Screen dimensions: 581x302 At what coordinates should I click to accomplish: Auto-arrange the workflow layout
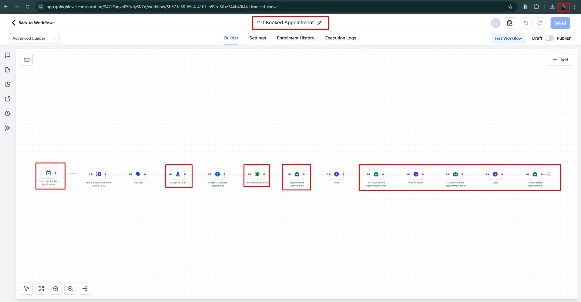click(x=85, y=289)
